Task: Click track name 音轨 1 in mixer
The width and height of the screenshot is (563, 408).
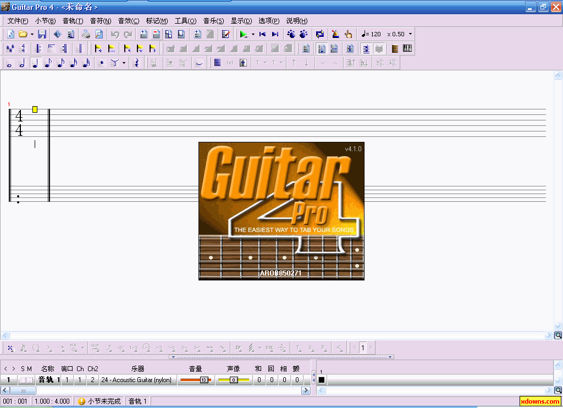Action: click(x=49, y=380)
